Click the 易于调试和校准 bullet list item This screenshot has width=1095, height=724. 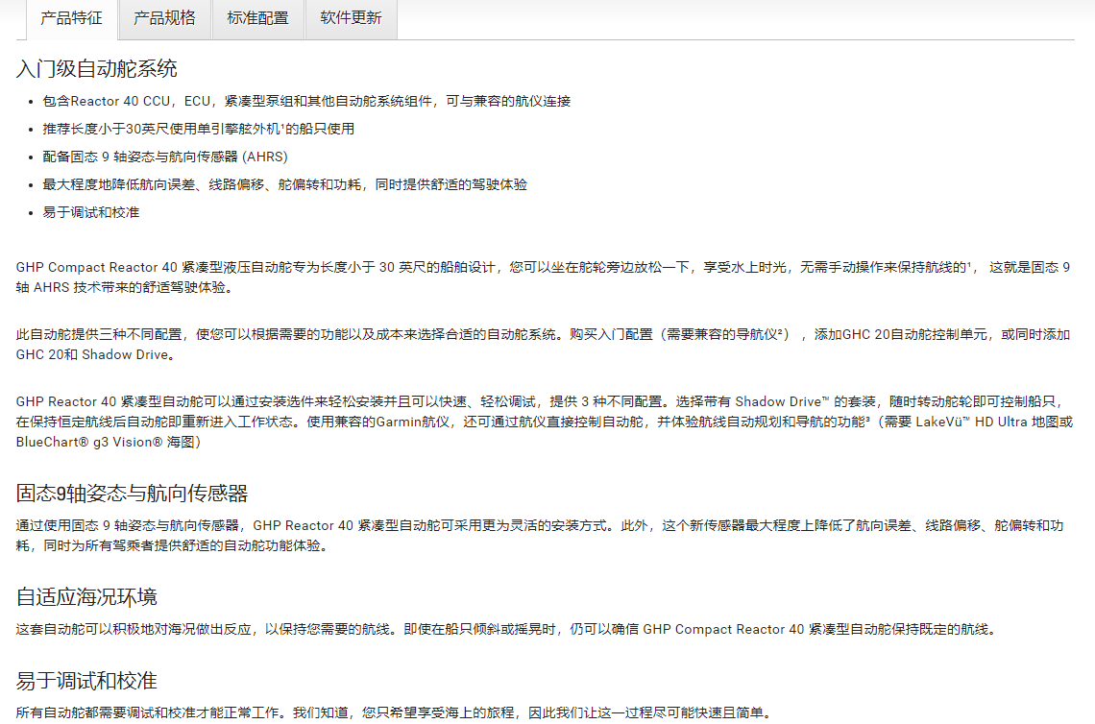[x=91, y=212]
